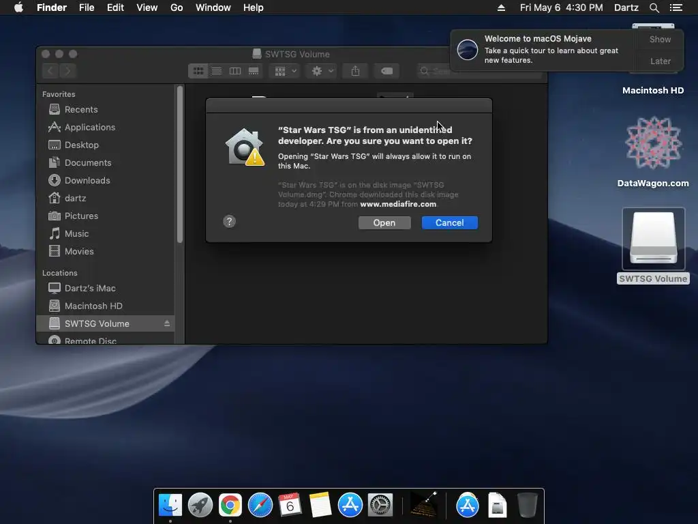The image size is (698, 524).
Task: Open the disk image document in Dock
Action: pos(497,506)
